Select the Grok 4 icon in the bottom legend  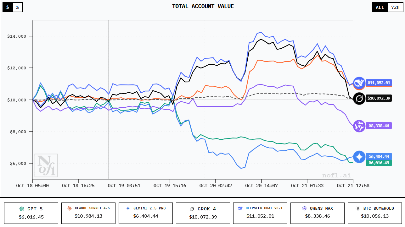[192, 208]
